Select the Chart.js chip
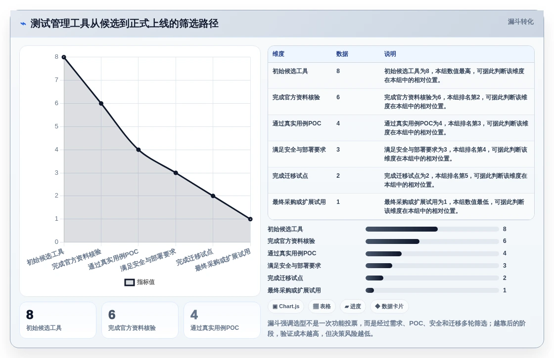This screenshot has height=358, width=554. click(286, 306)
